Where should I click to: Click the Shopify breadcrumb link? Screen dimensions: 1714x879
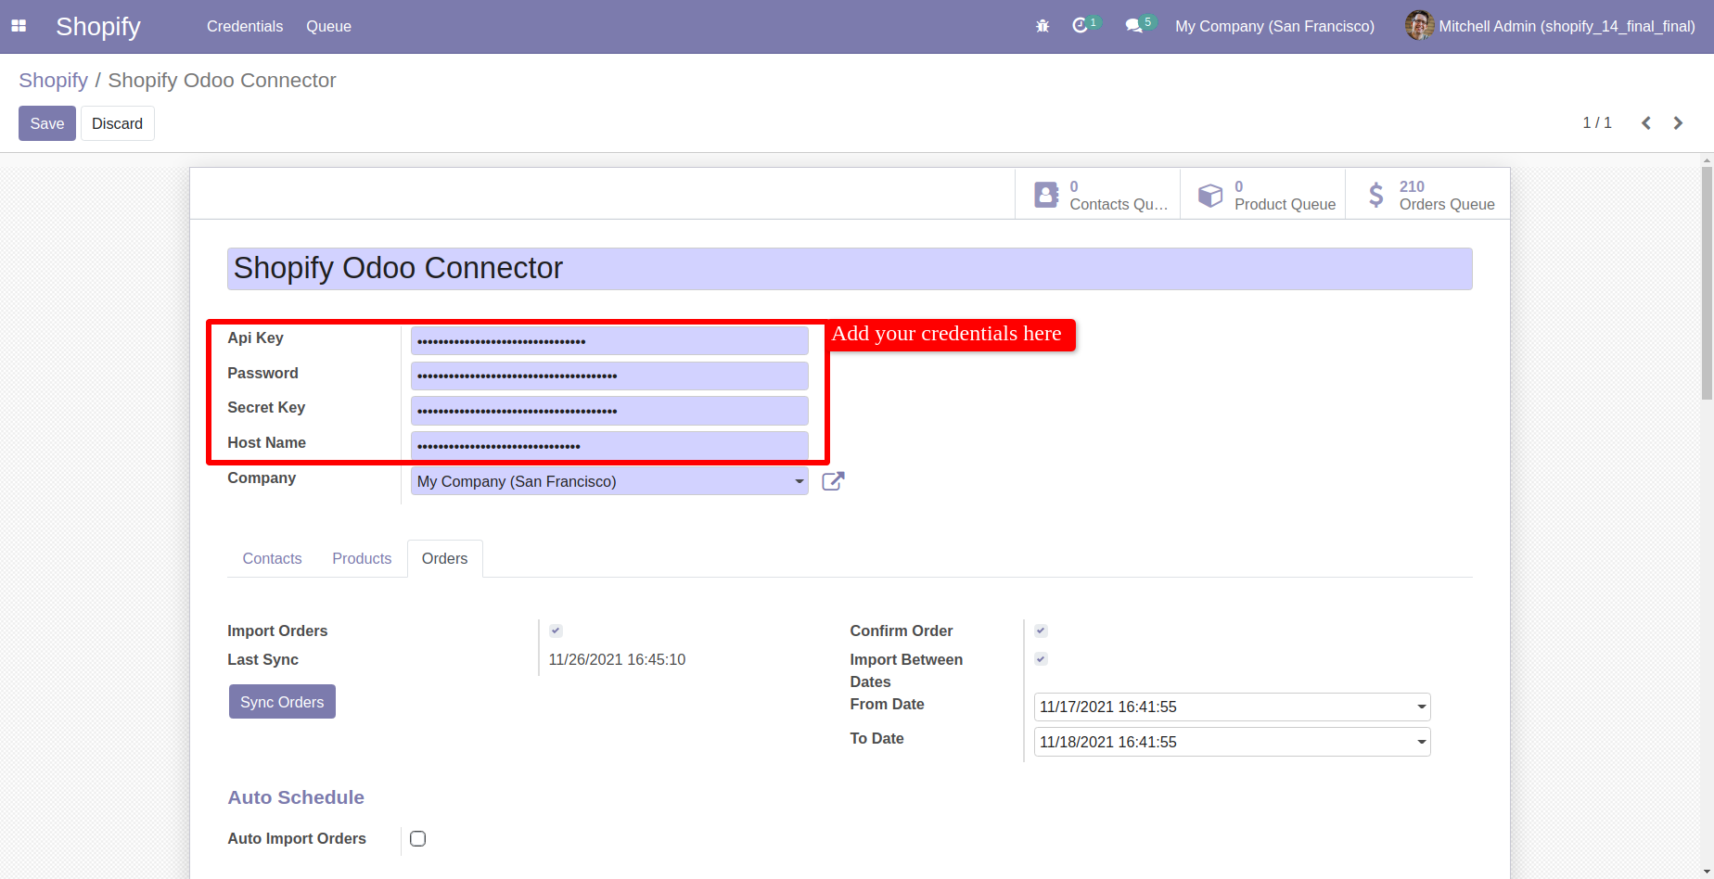click(x=53, y=81)
